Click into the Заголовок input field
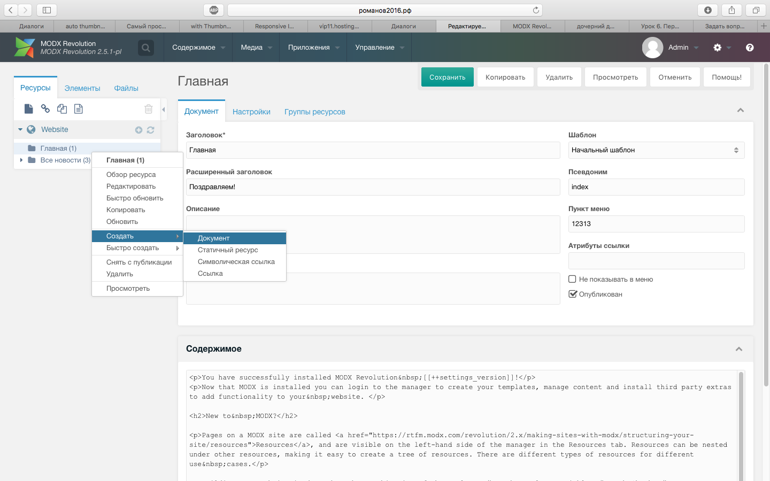 pyautogui.click(x=373, y=150)
